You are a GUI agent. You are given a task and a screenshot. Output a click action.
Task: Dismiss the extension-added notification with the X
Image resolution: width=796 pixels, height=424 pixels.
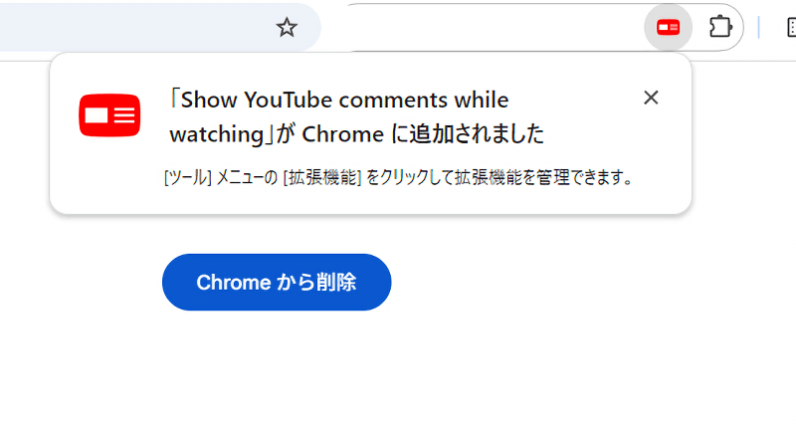pos(651,98)
